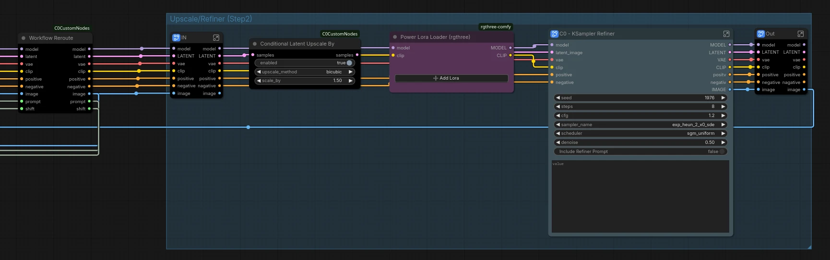Image resolution: width=830 pixels, height=260 pixels.
Task: Click the cfg 1.2 value slider
Action: [640, 116]
